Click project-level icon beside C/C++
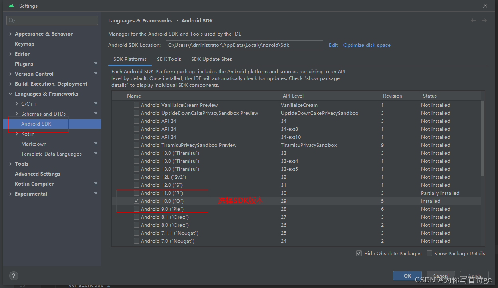 tap(95, 104)
